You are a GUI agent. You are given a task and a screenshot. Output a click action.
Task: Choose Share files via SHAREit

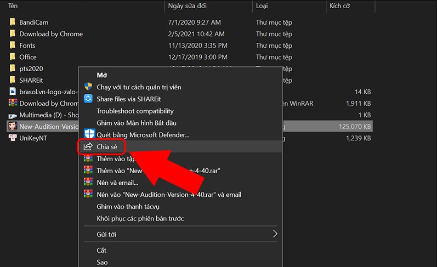point(129,99)
